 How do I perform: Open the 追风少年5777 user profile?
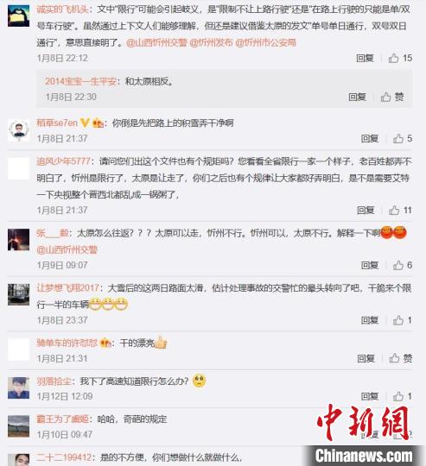pos(63,161)
